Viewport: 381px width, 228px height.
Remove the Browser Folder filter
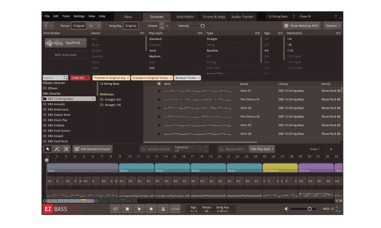[199, 78]
